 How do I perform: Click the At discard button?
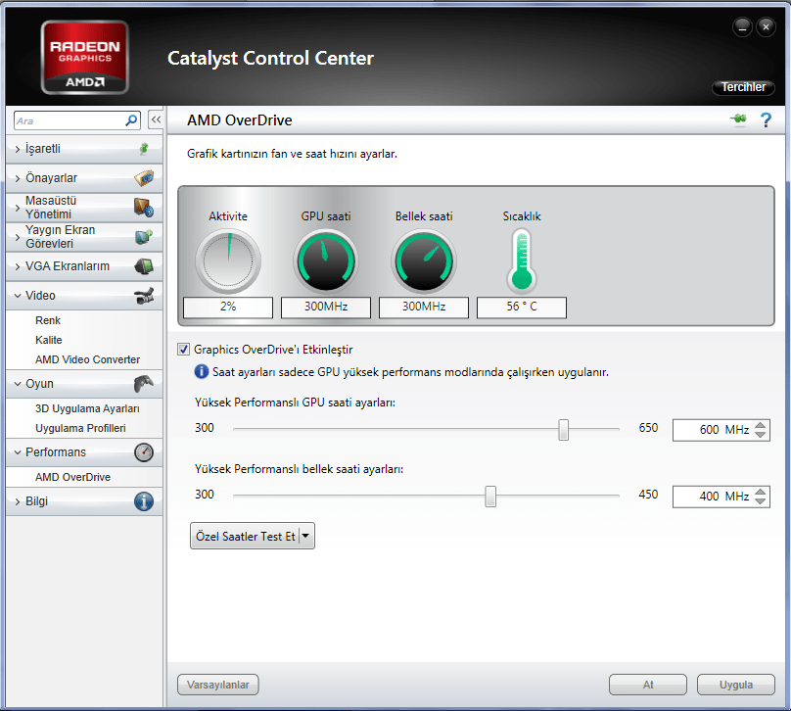point(648,685)
